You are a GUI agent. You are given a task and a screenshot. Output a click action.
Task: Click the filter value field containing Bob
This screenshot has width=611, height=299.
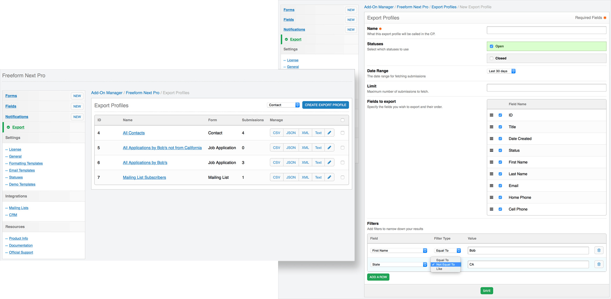point(528,250)
